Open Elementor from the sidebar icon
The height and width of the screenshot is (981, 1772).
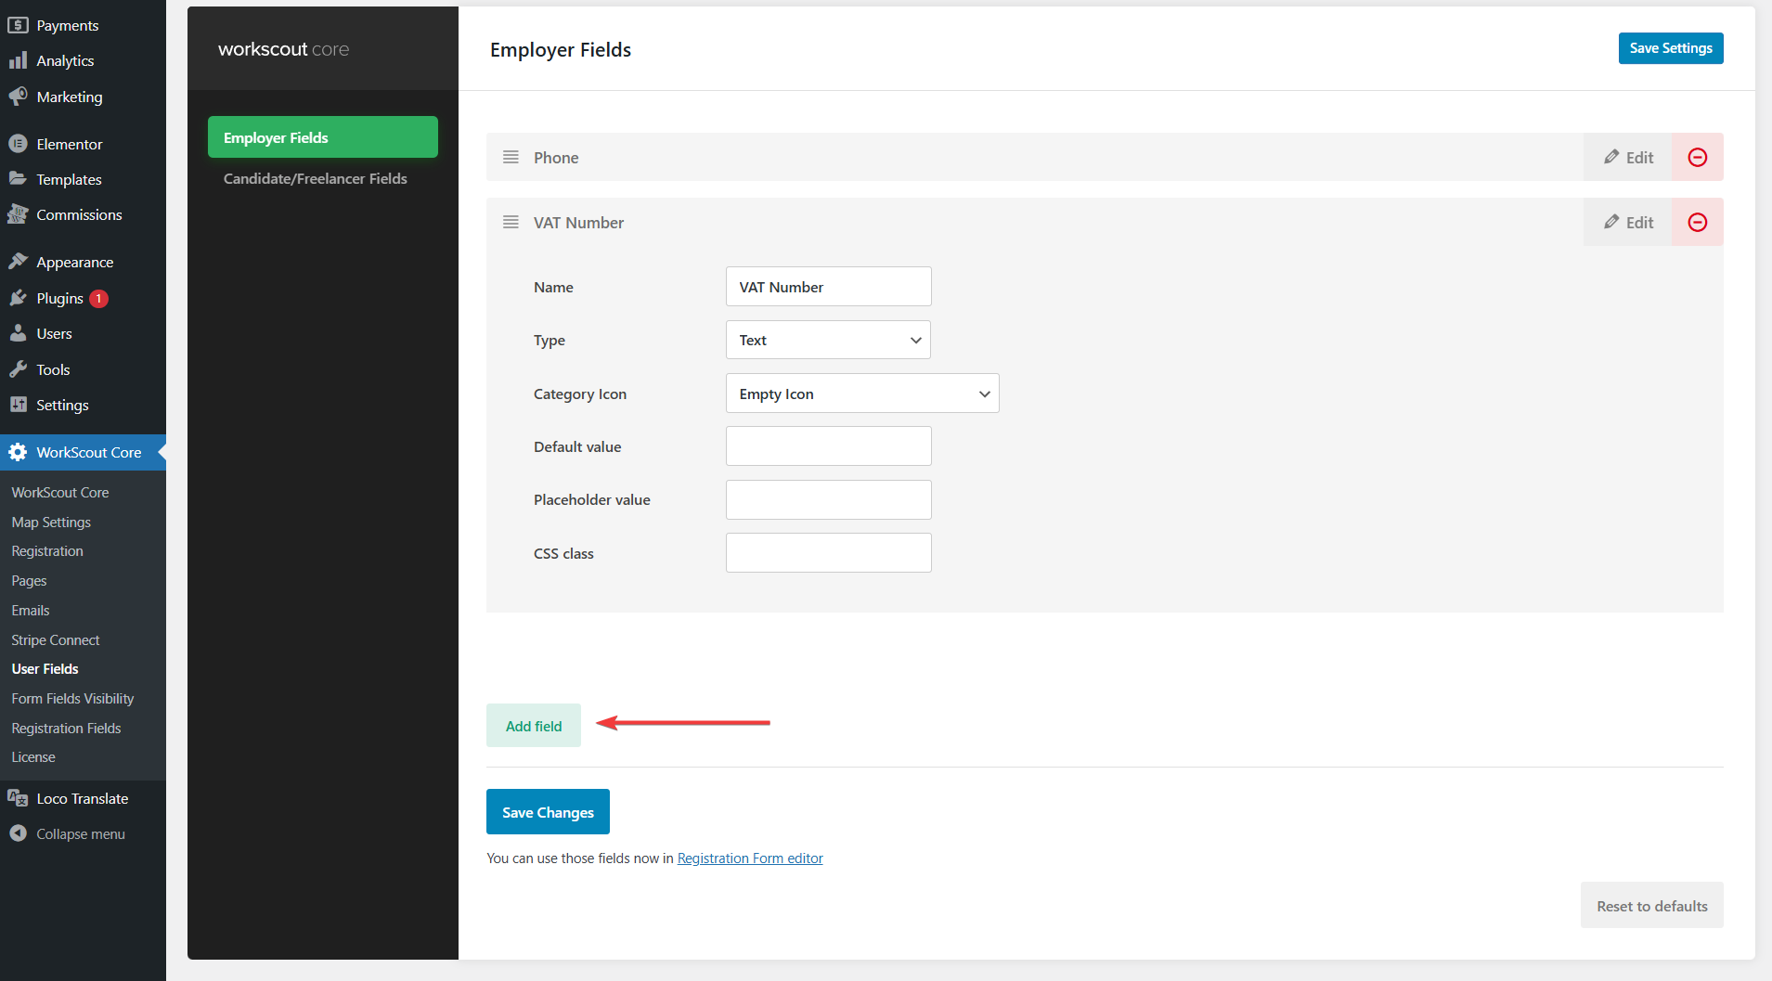pos(18,144)
